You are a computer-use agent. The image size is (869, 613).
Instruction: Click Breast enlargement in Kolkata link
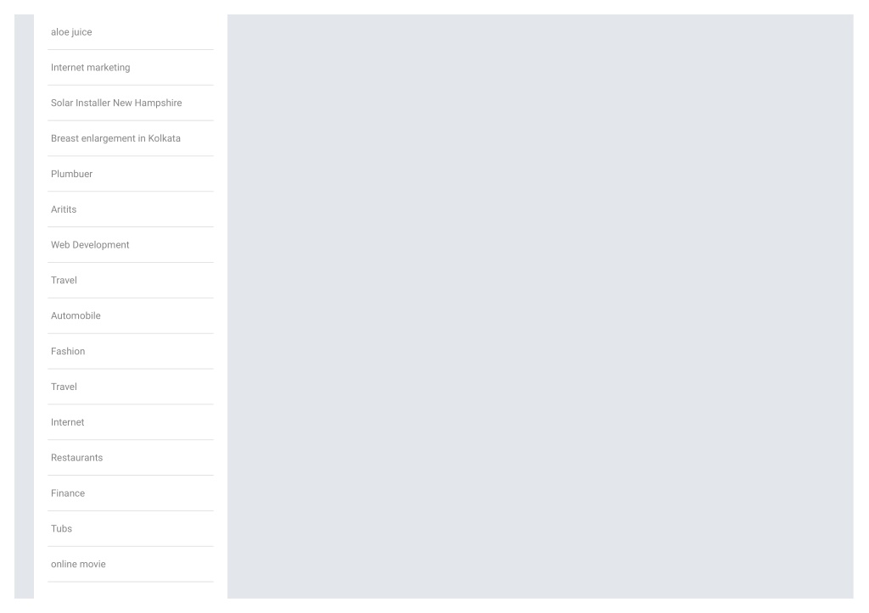coord(115,138)
